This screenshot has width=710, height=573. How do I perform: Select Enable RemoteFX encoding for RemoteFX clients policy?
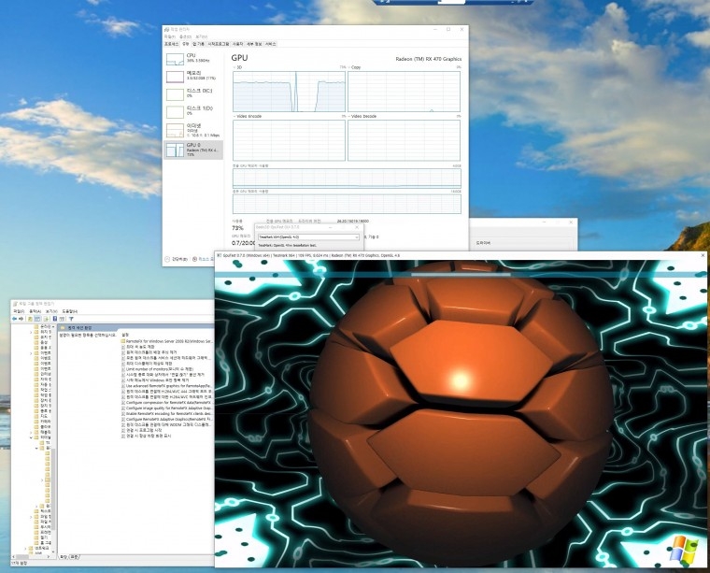point(166,414)
